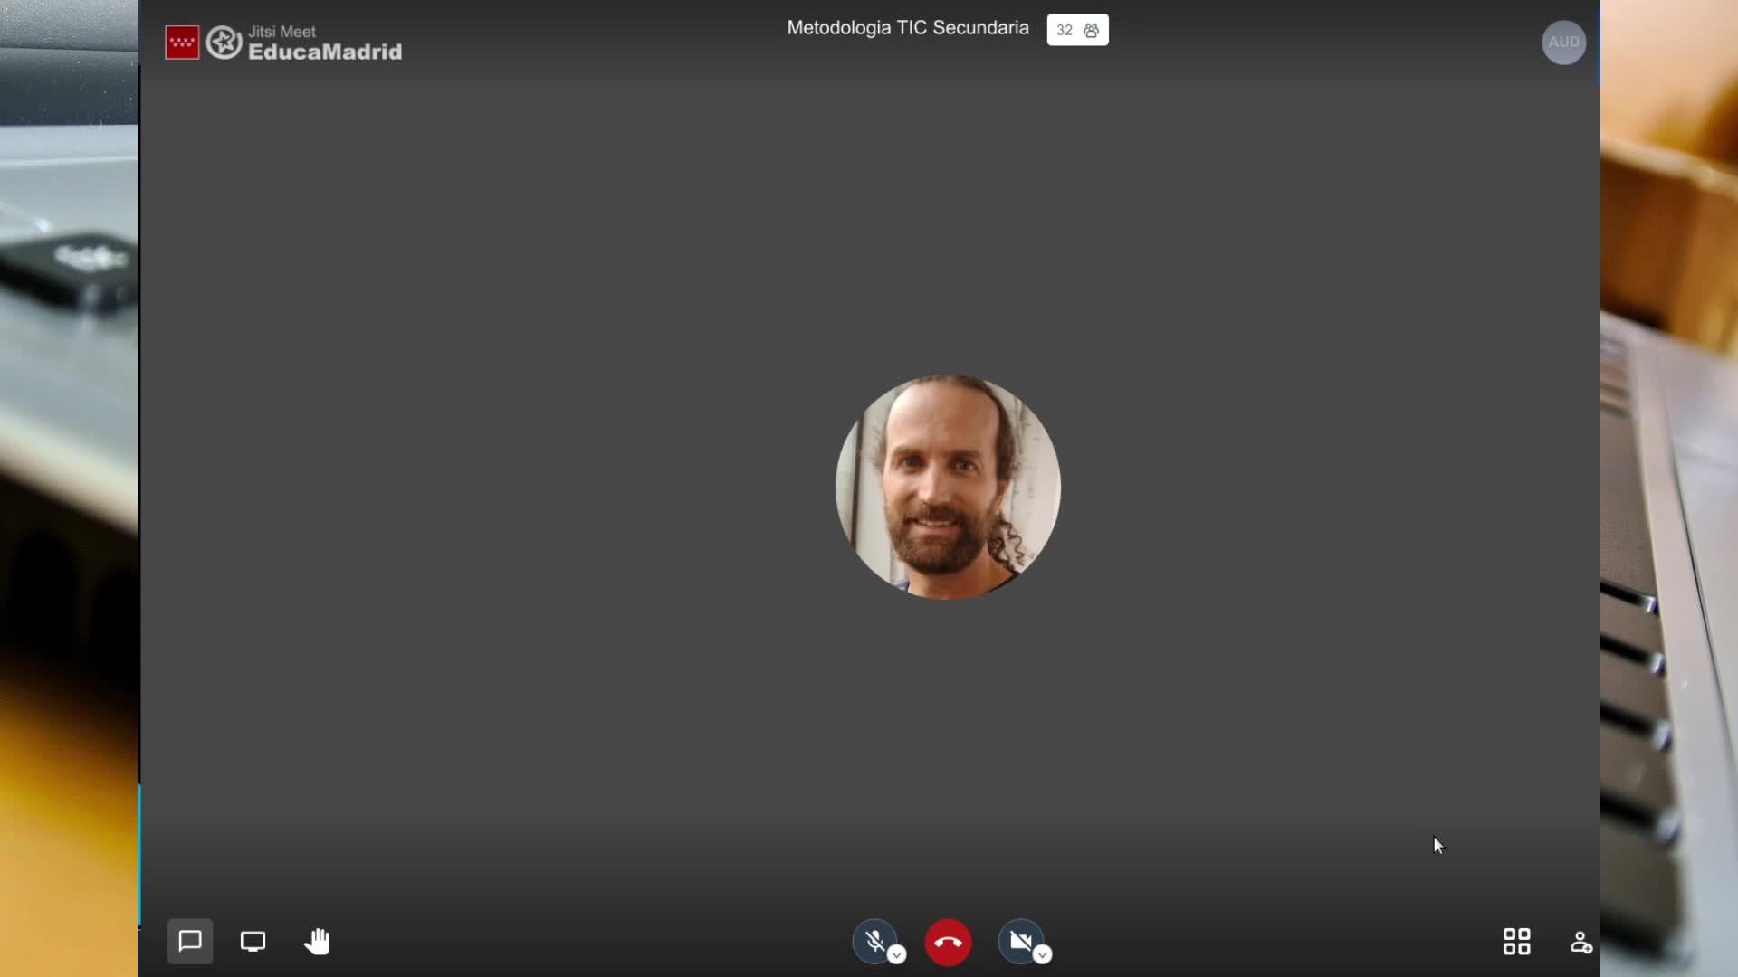
Task: Start screen sharing with monitor icon
Action: 253,942
